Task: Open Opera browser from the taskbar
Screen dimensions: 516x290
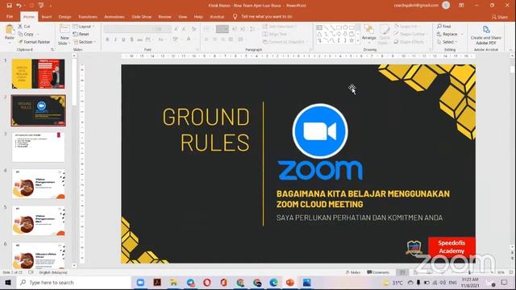Action: pos(207,283)
